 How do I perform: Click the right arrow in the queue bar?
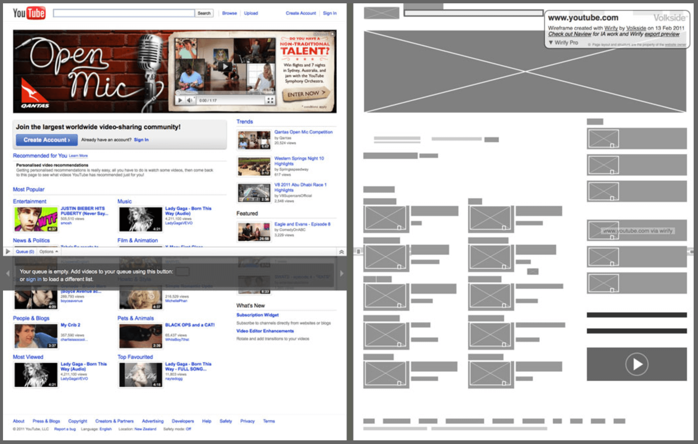[x=341, y=273]
